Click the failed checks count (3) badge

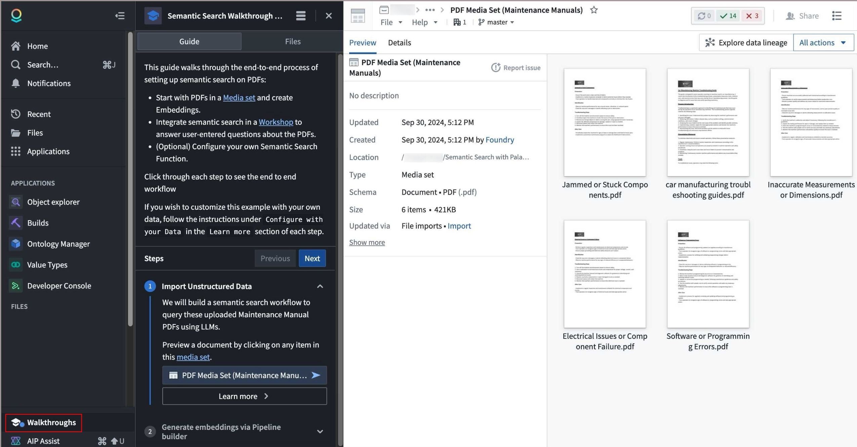pyautogui.click(x=752, y=16)
